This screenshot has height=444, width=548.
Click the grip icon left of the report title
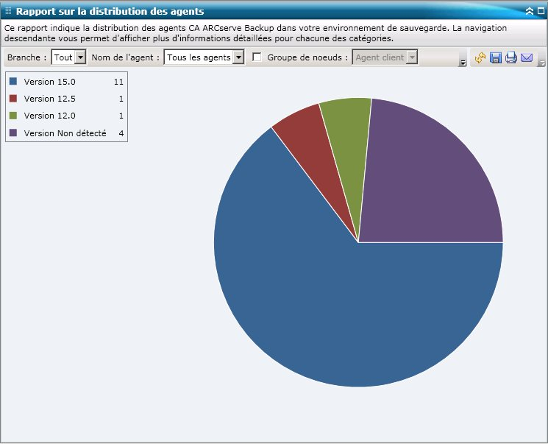pyautogui.click(x=8, y=12)
